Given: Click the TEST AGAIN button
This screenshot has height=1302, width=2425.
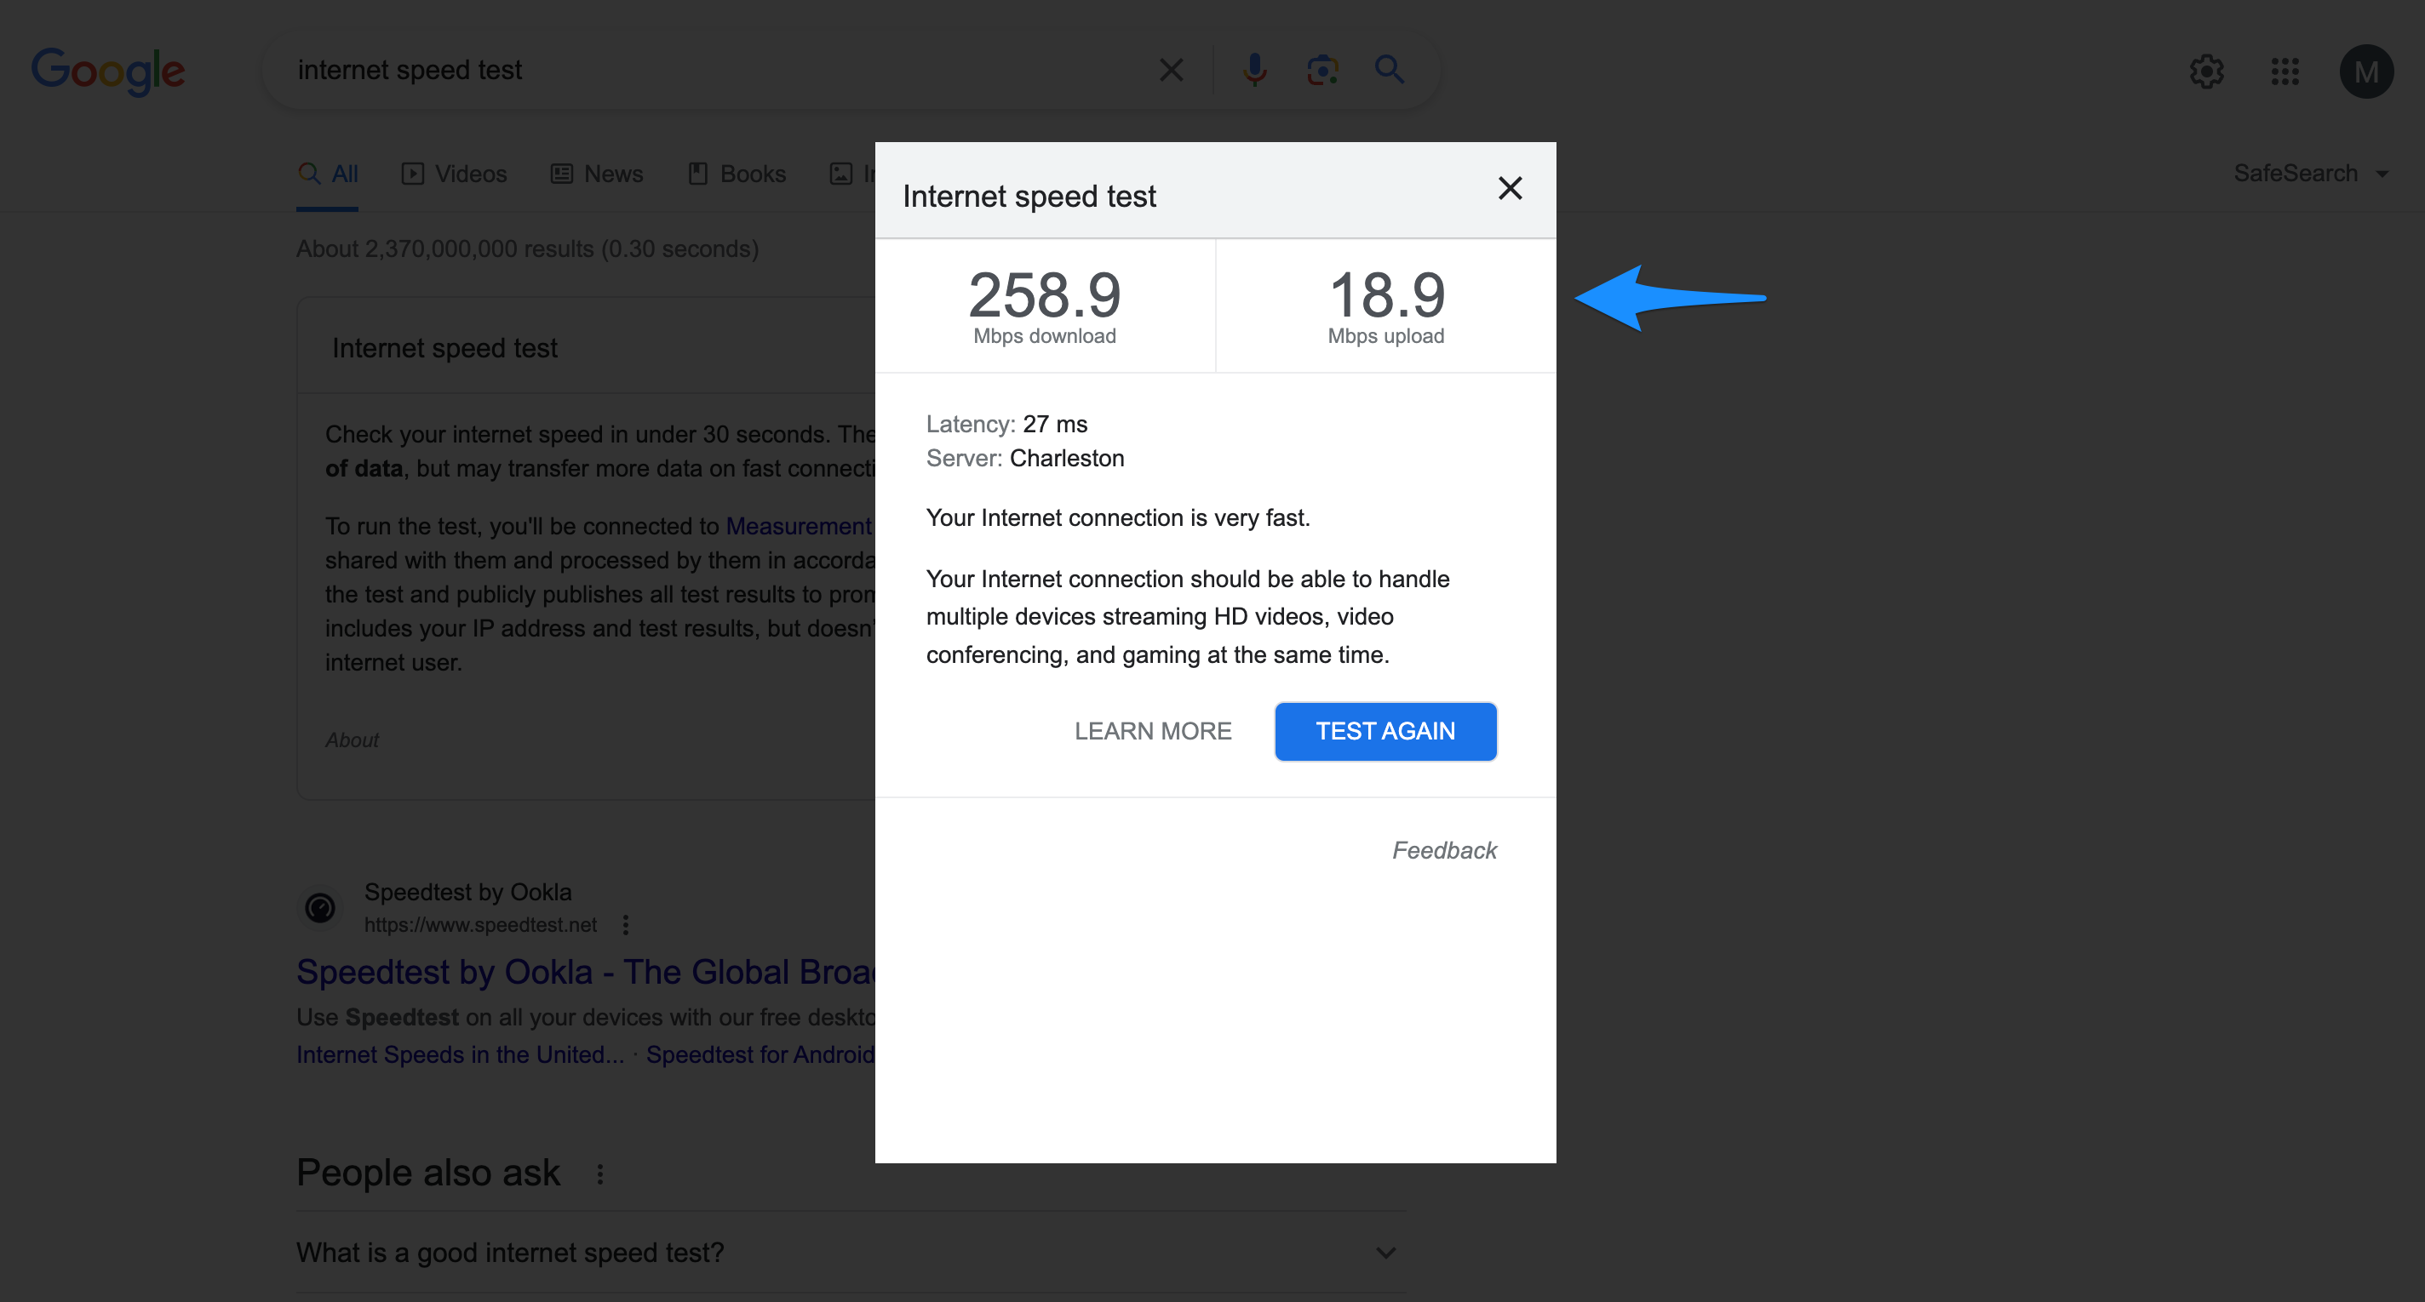Looking at the screenshot, I should pos(1384,731).
